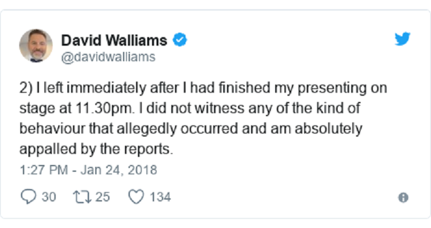Click the word 'appalled' in tweet
This screenshot has width=431, height=228.
tap(48, 150)
